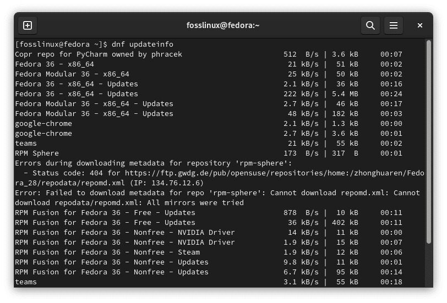
Task: Click the 00:24 elapsed time value
Action: point(391,94)
